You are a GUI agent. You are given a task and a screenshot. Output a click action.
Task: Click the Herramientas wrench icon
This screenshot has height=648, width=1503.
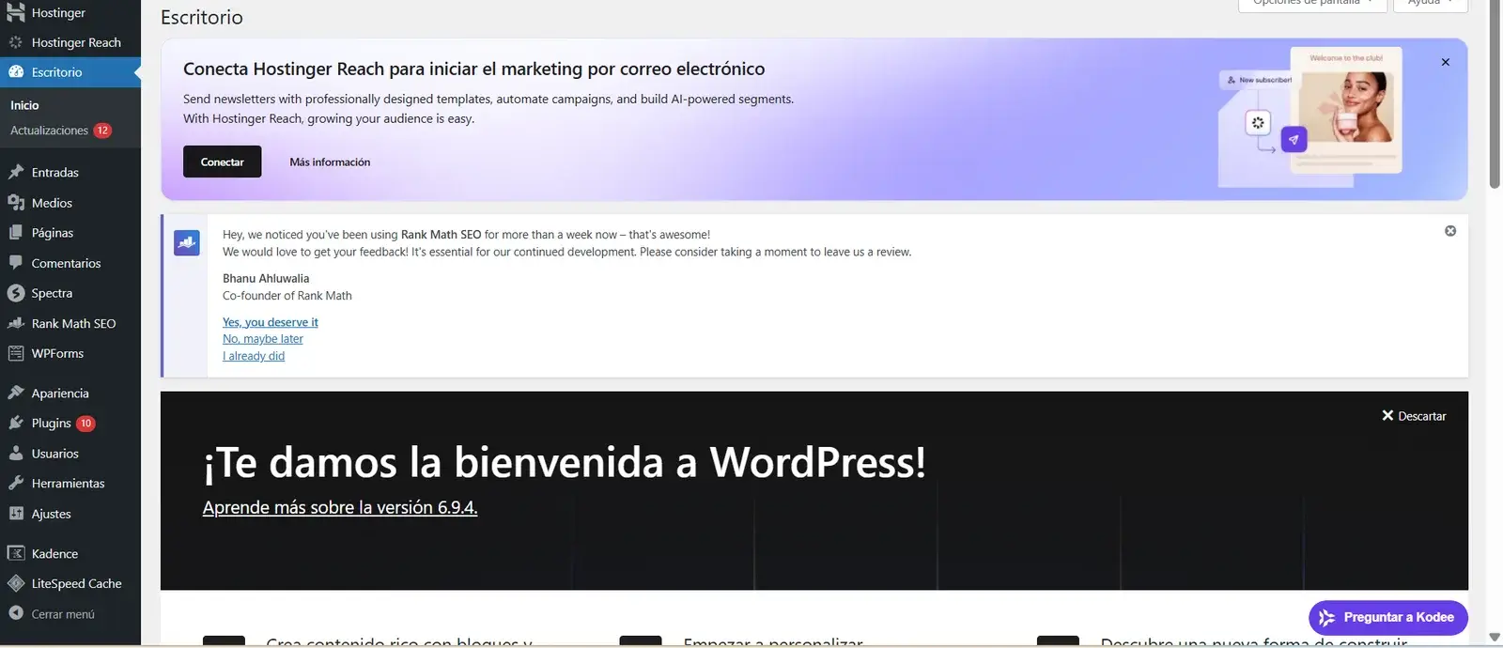coord(15,483)
